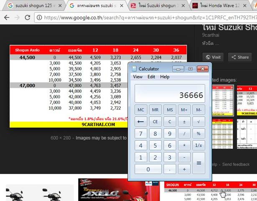Click the number 3 key
The width and height of the screenshot is (257, 201).
pos(170,157)
